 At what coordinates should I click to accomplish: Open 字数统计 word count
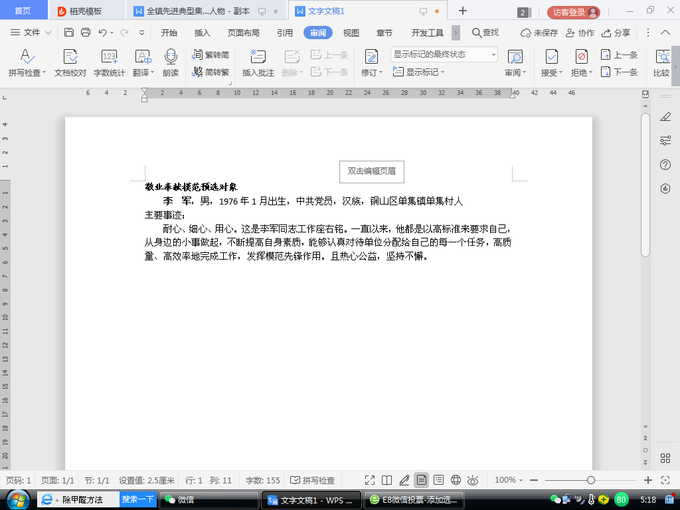pos(110,63)
